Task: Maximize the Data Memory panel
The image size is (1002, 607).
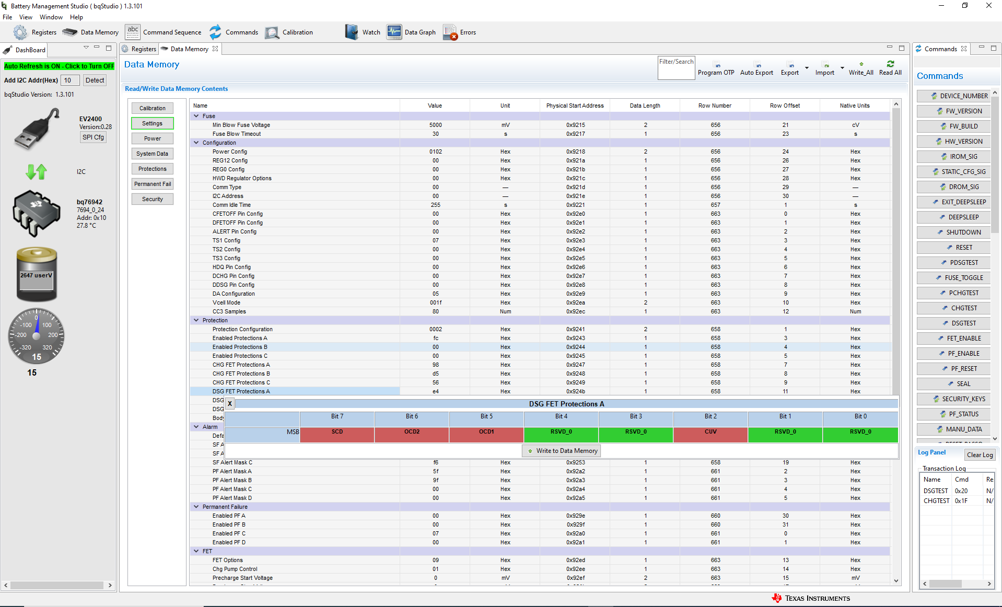Action: tap(902, 48)
